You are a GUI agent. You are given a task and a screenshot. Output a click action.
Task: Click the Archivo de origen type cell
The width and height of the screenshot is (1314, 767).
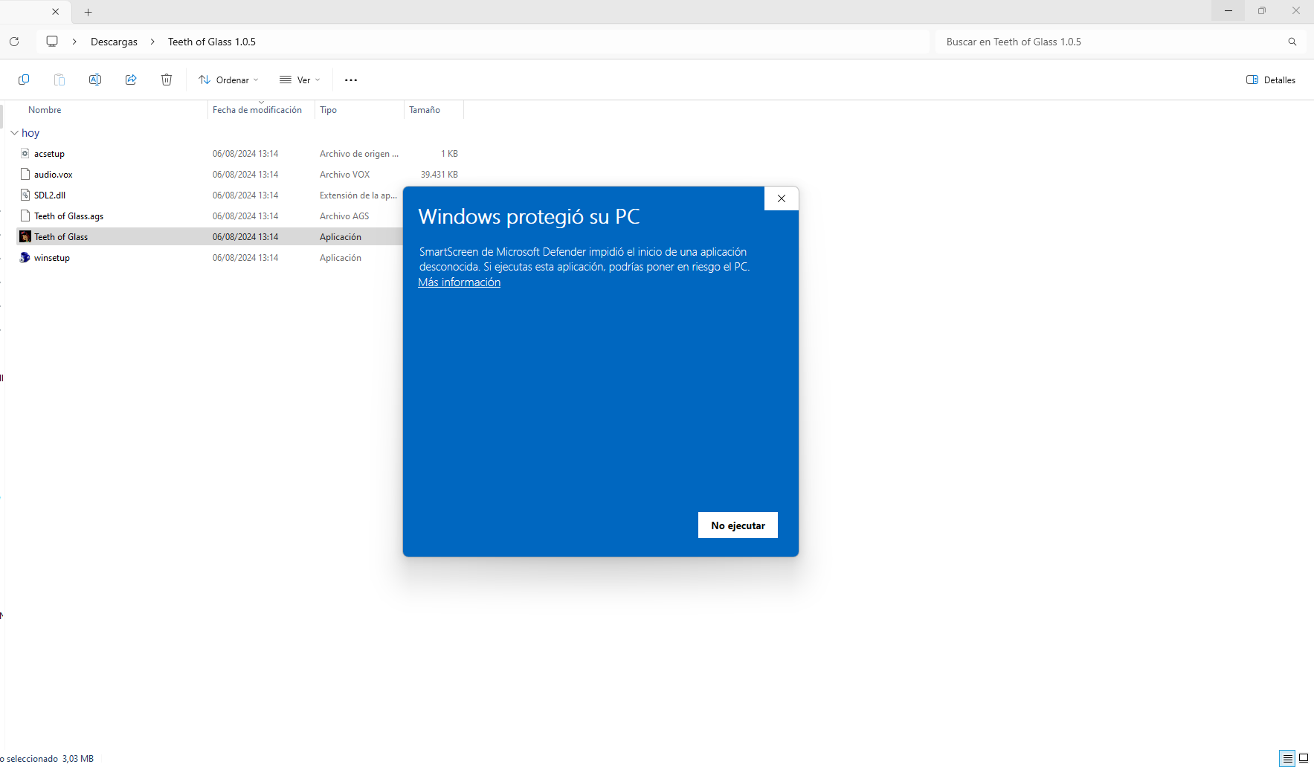point(359,154)
